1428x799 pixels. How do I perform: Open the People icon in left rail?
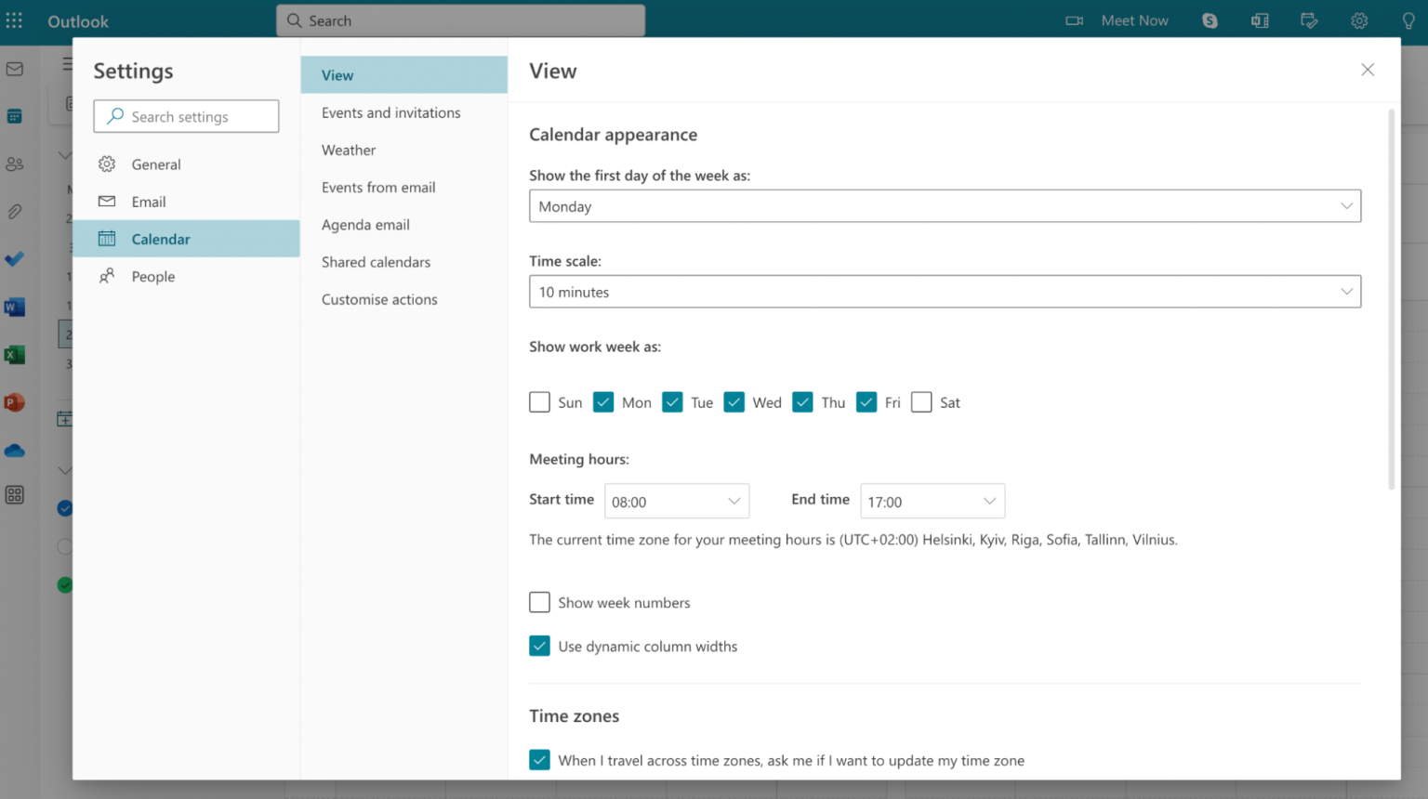pos(15,164)
